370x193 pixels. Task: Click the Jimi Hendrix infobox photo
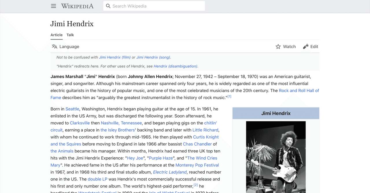(276, 157)
